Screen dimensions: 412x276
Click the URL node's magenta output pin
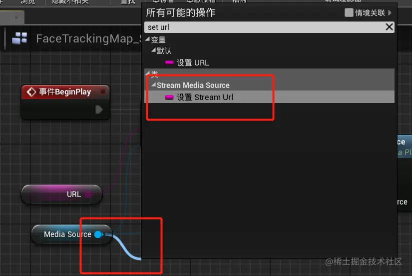pyautogui.click(x=88, y=194)
